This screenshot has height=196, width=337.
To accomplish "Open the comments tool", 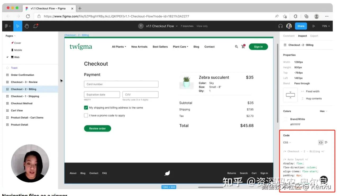I will [x=35, y=26].
